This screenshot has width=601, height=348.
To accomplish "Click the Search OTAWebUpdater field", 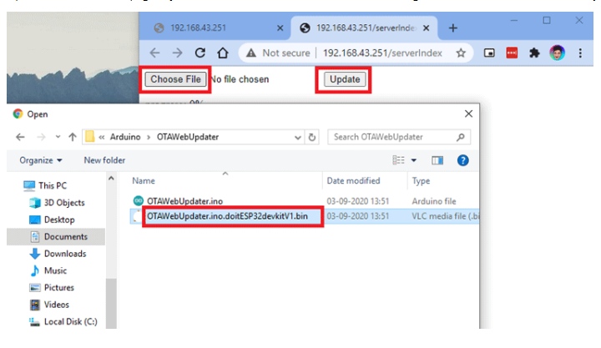I will (x=392, y=137).
